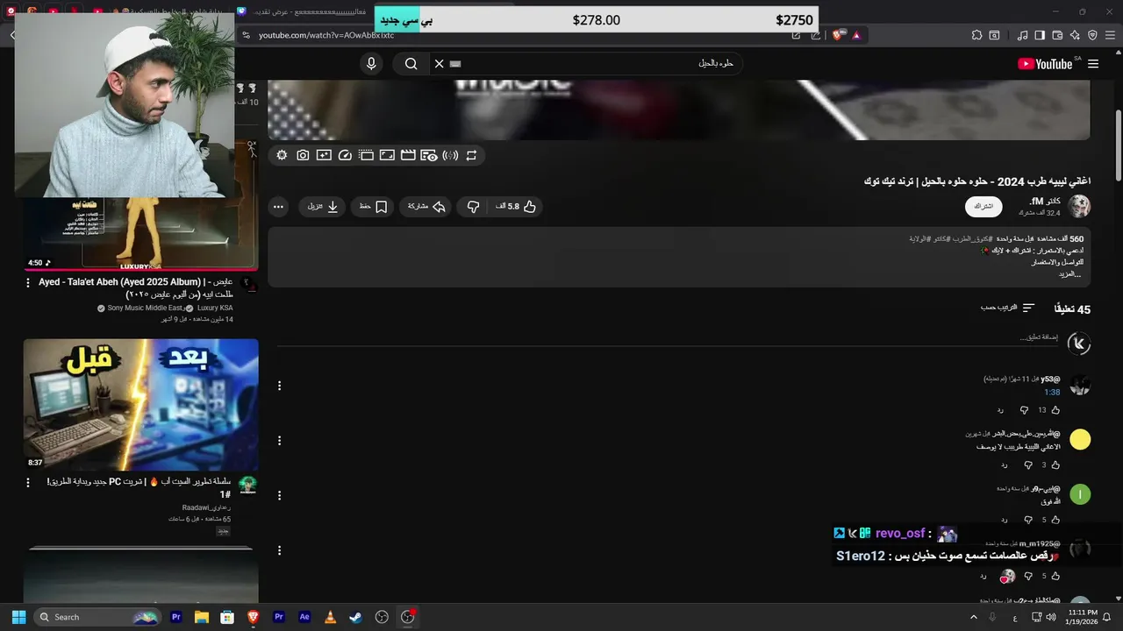This screenshot has height=631, width=1123.
Task: Open more actions three-dot menu under video
Action: [278, 207]
